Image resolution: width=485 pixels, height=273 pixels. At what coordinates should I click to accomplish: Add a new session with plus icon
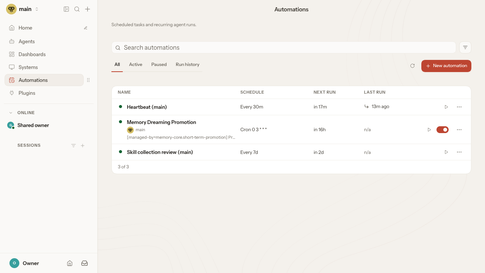(83, 146)
